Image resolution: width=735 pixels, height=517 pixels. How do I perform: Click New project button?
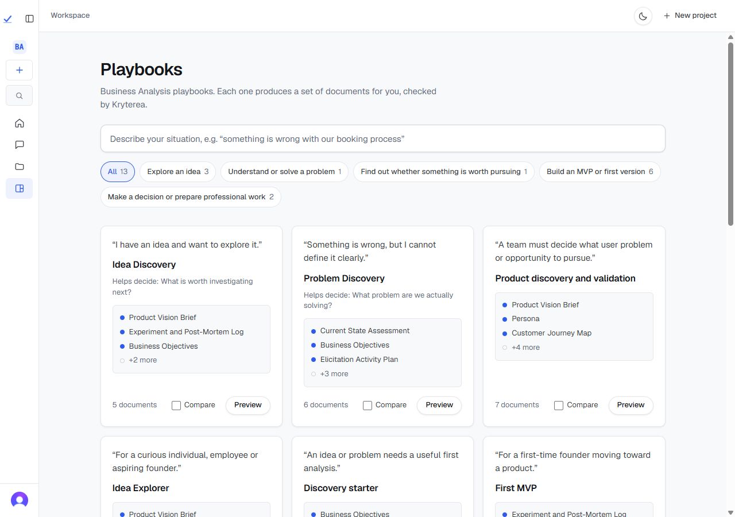pos(690,16)
